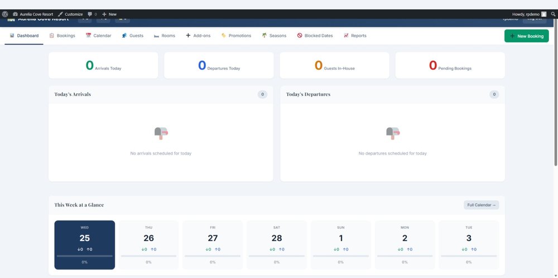The height and width of the screenshot is (278, 558).
Task: Click the 'Today's Arrivals' heading
Action: (x=73, y=94)
